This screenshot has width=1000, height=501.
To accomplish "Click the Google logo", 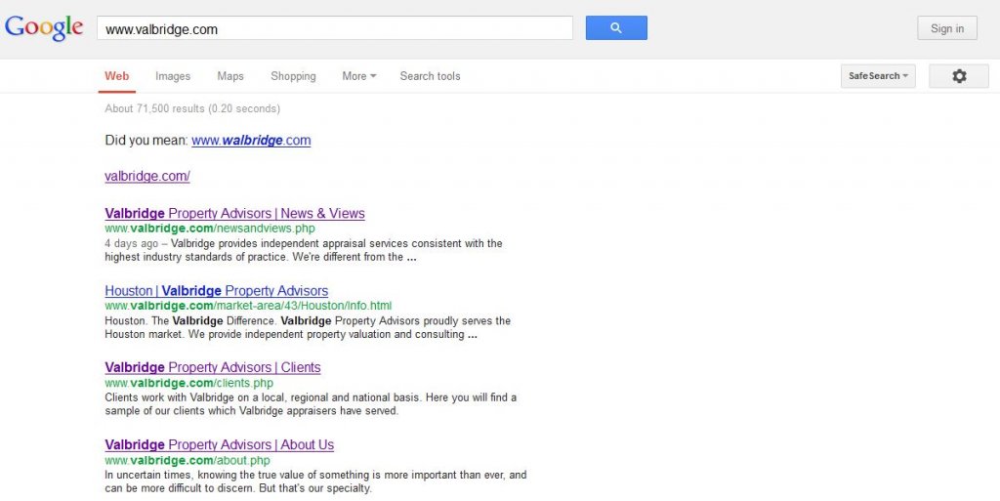I will tap(44, 28).
